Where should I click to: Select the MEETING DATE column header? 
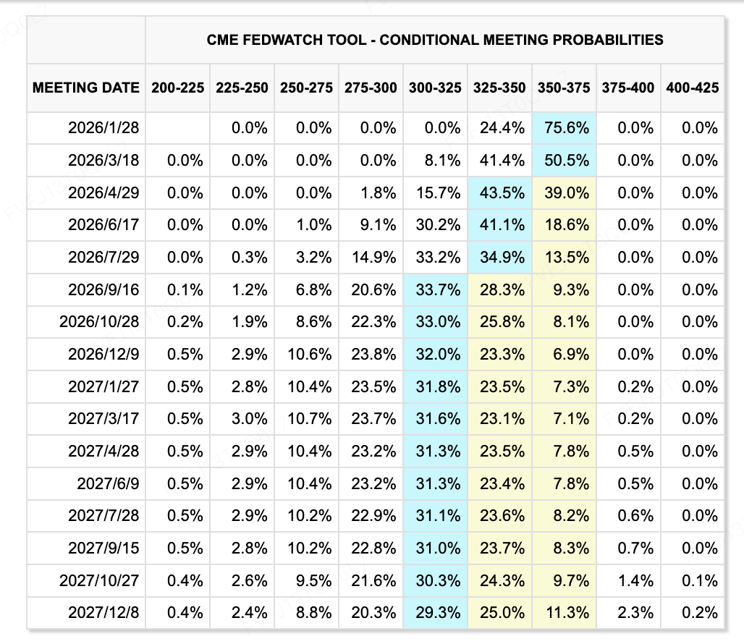point(86,88)
